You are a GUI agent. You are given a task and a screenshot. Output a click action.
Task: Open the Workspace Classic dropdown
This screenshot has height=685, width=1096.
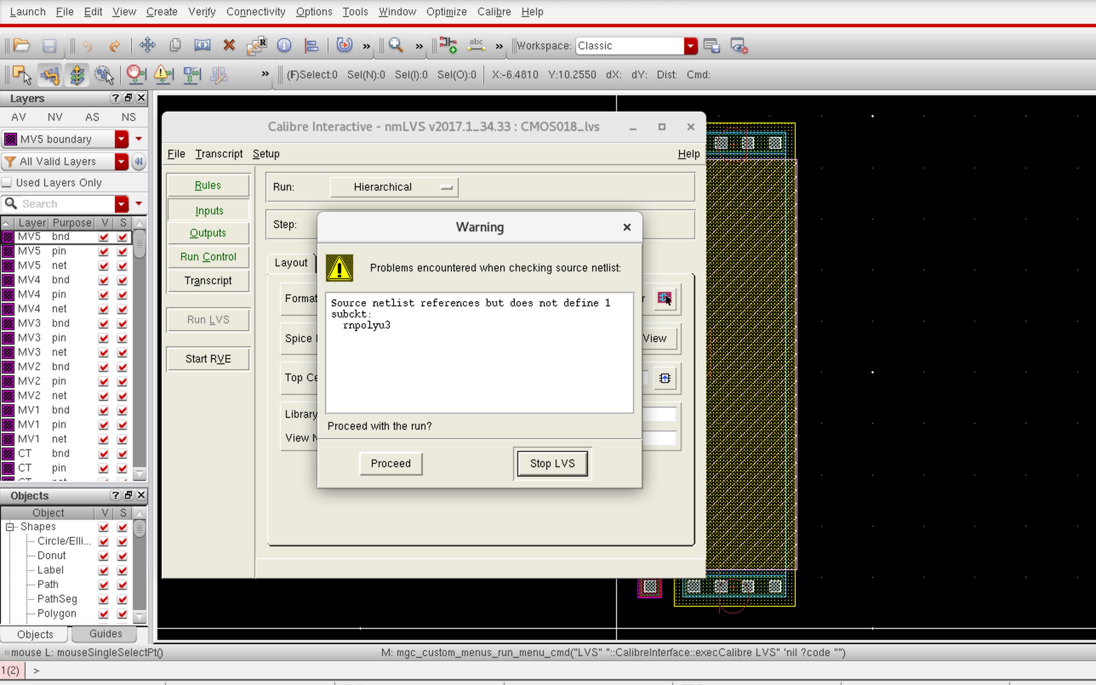pyautogui.click(x=690, y=46)
